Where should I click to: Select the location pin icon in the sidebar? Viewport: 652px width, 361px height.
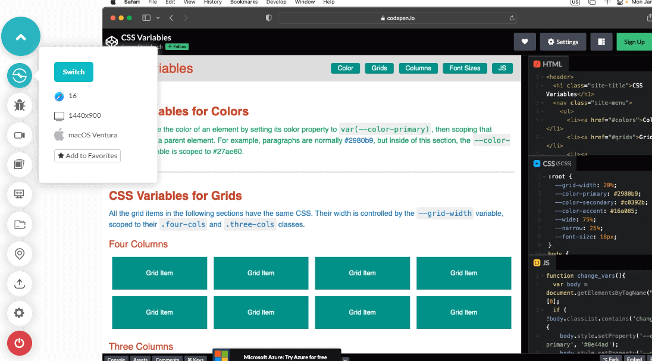tap(20, 254)
